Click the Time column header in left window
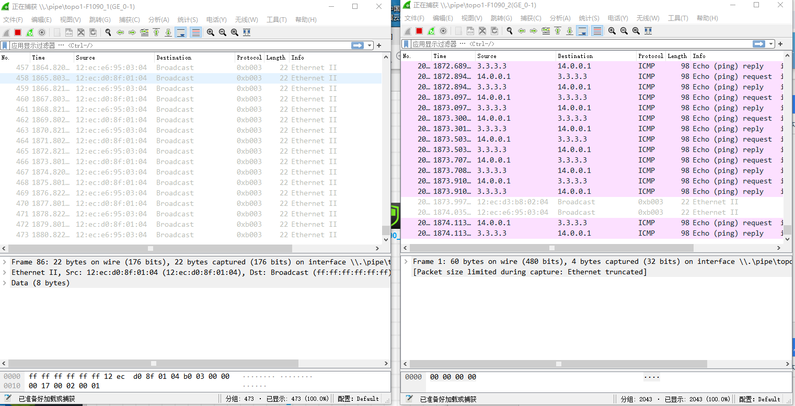Image resolution: width=795 pixels, height=406 pixels. click(x=52, y=57)
